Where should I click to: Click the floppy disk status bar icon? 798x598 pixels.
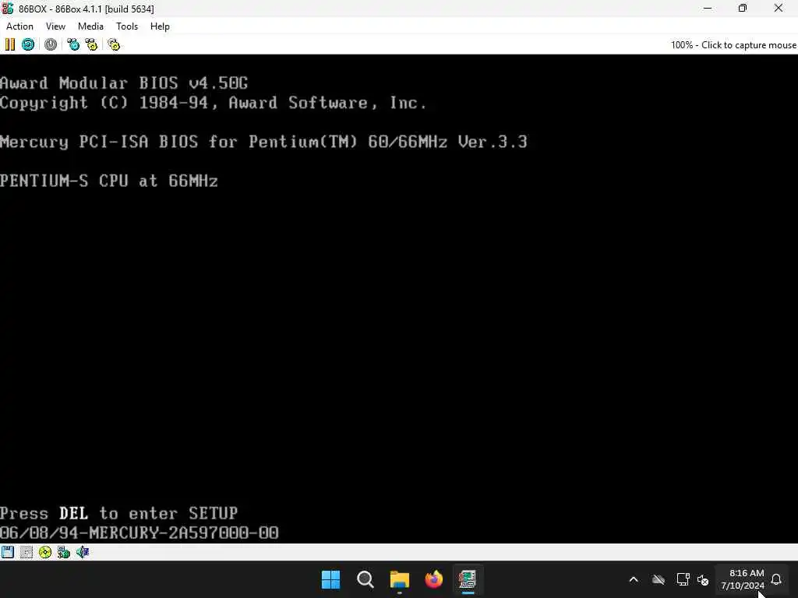pyautogui.click(x=7, y=552)
